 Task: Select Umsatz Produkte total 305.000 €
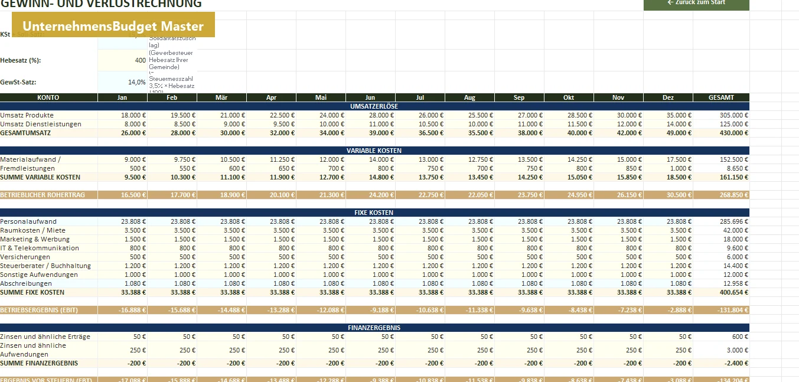point(721,115)
